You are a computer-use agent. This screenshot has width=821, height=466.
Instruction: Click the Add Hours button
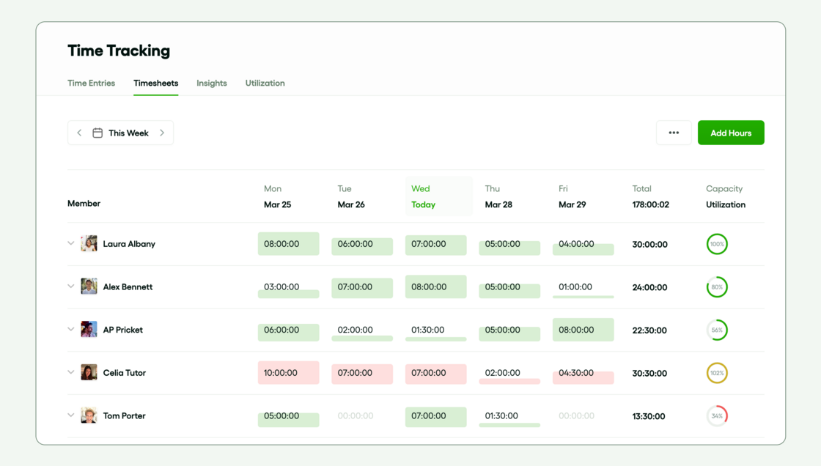(x=731, y=133)
